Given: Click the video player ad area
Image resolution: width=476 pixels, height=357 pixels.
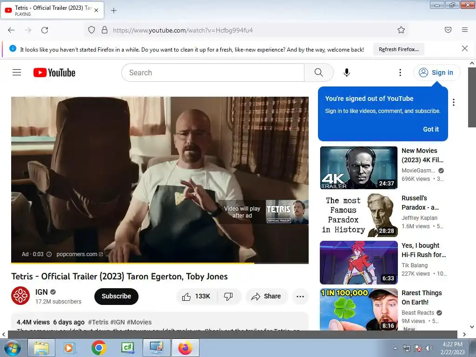Looking at the screenshot, I should tap(160, 180).
